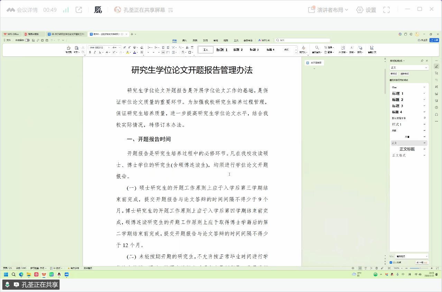442x292 pixels.
Task: Uncheck the show preview checkbox
Action: (391, 262)
